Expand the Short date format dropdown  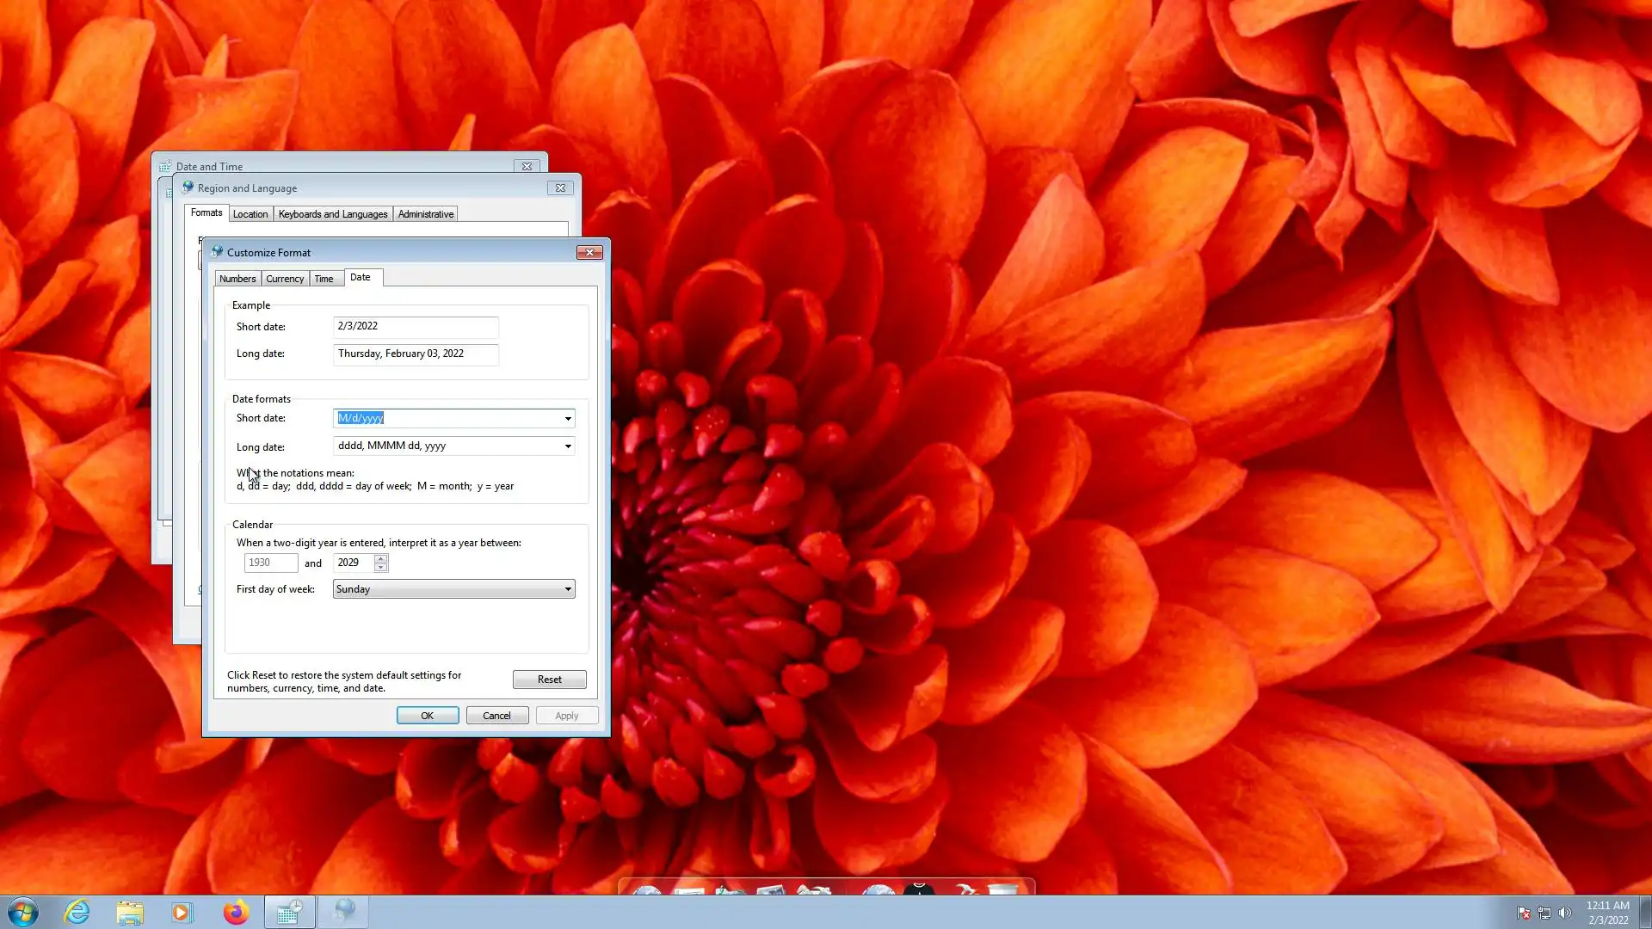[568, 419]
